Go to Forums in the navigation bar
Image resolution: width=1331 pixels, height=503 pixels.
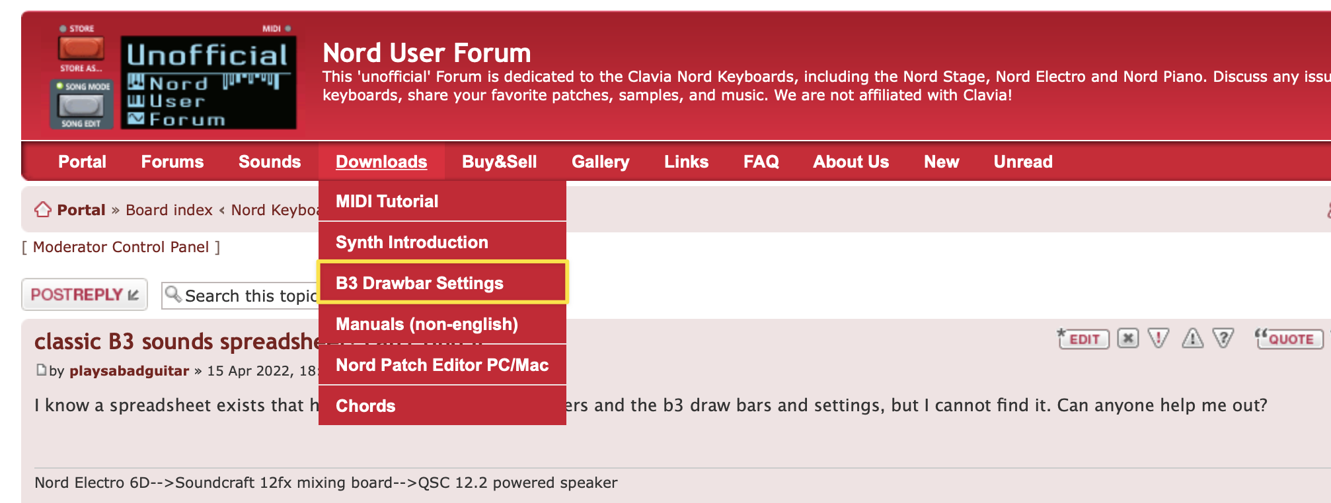[x=172, y=162]
